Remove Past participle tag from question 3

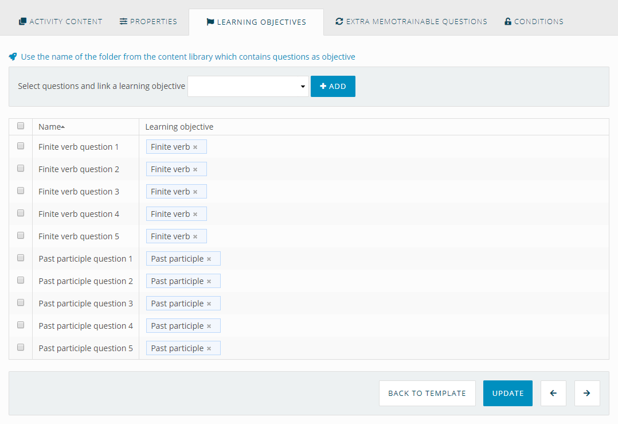(209, 304)
